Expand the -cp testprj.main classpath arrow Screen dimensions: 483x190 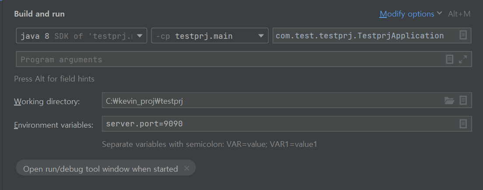tap(261, 36)
